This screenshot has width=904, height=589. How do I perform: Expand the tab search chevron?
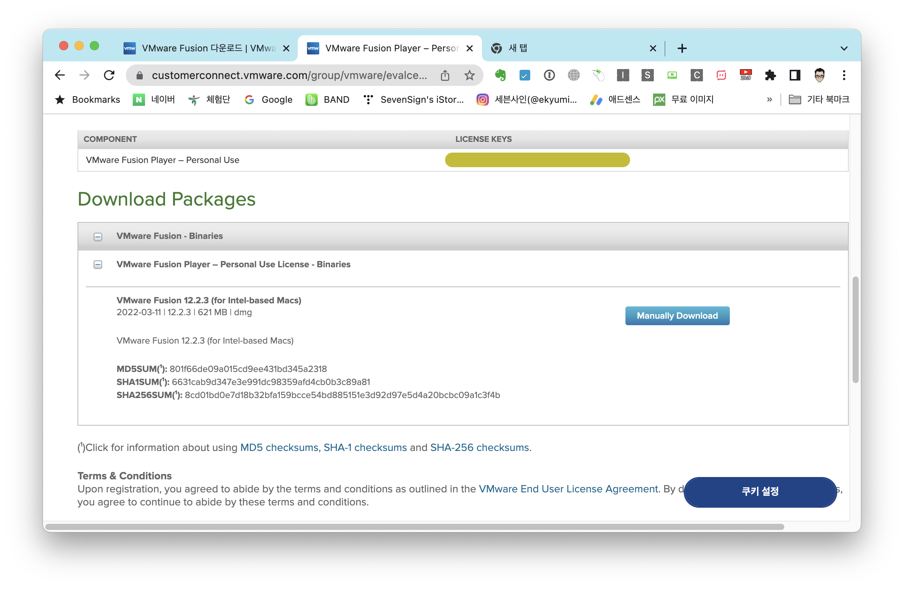844,48
